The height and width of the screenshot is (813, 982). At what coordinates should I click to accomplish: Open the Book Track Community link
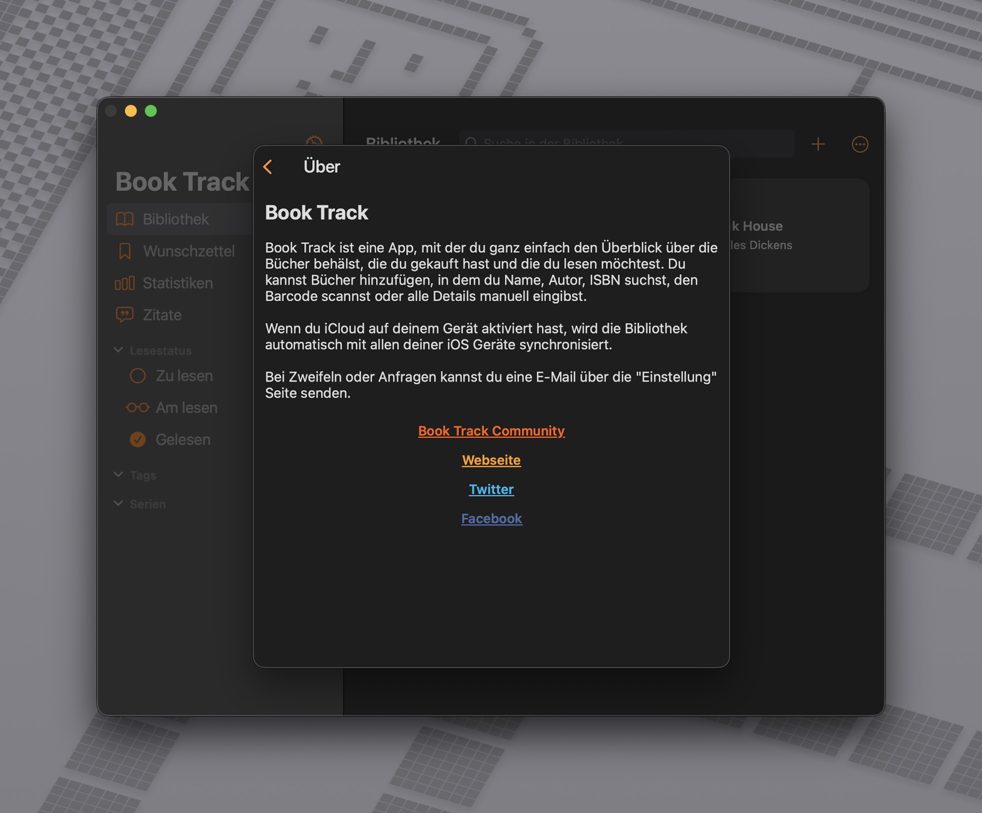tap(491, 430)
